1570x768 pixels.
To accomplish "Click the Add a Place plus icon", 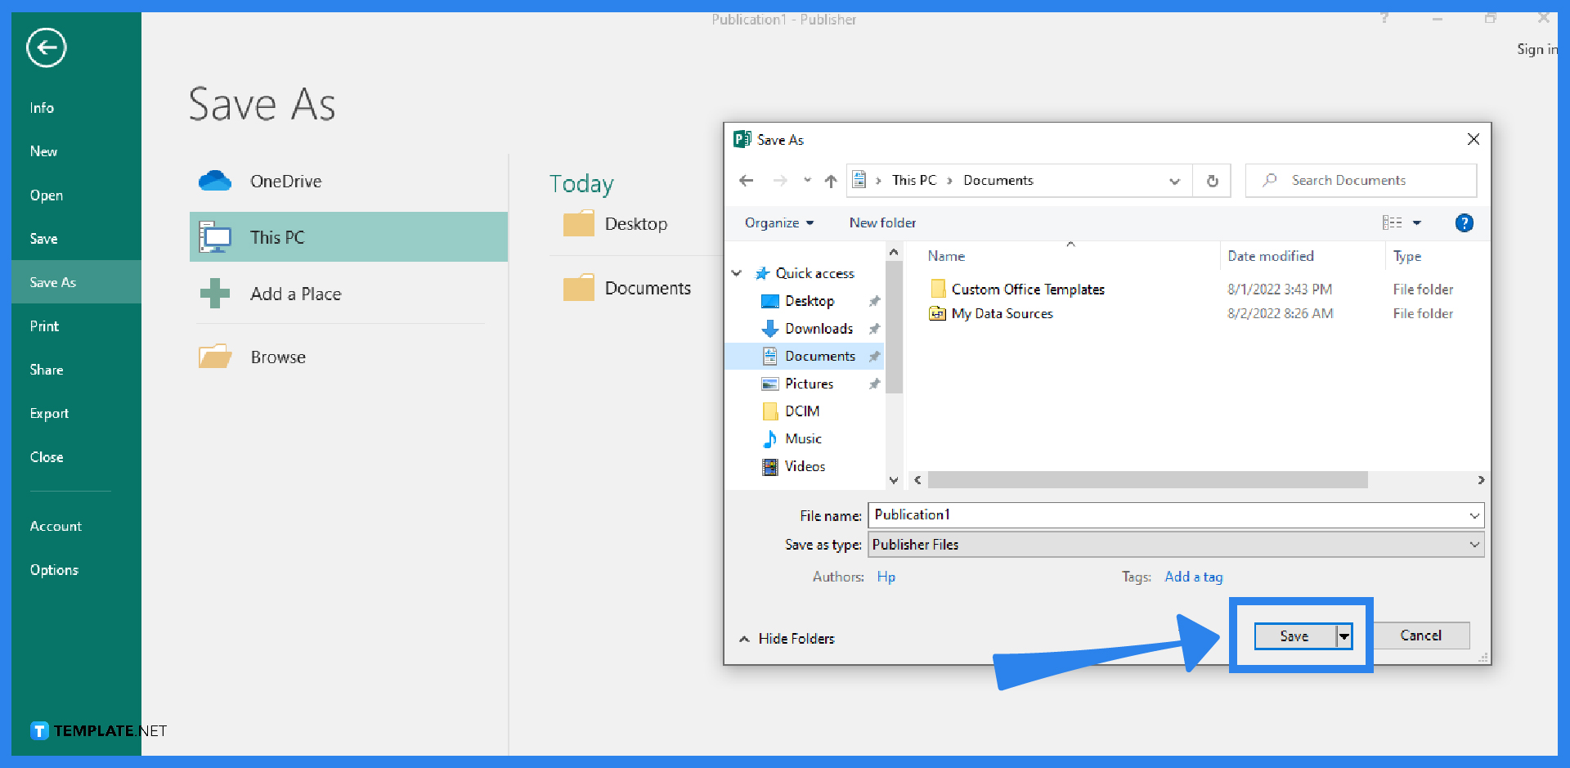I will (215, 294).
